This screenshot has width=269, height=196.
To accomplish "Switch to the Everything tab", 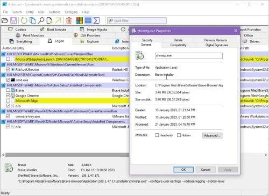I will [20, 41].
